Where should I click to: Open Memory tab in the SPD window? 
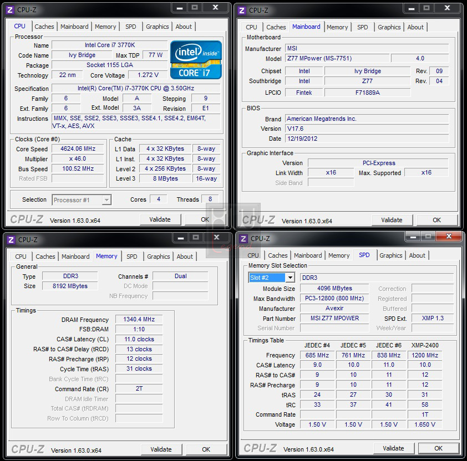[339, 255]
